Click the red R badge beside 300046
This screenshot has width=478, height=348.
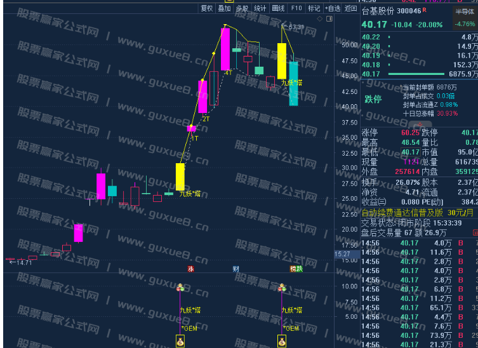point(424,10)
